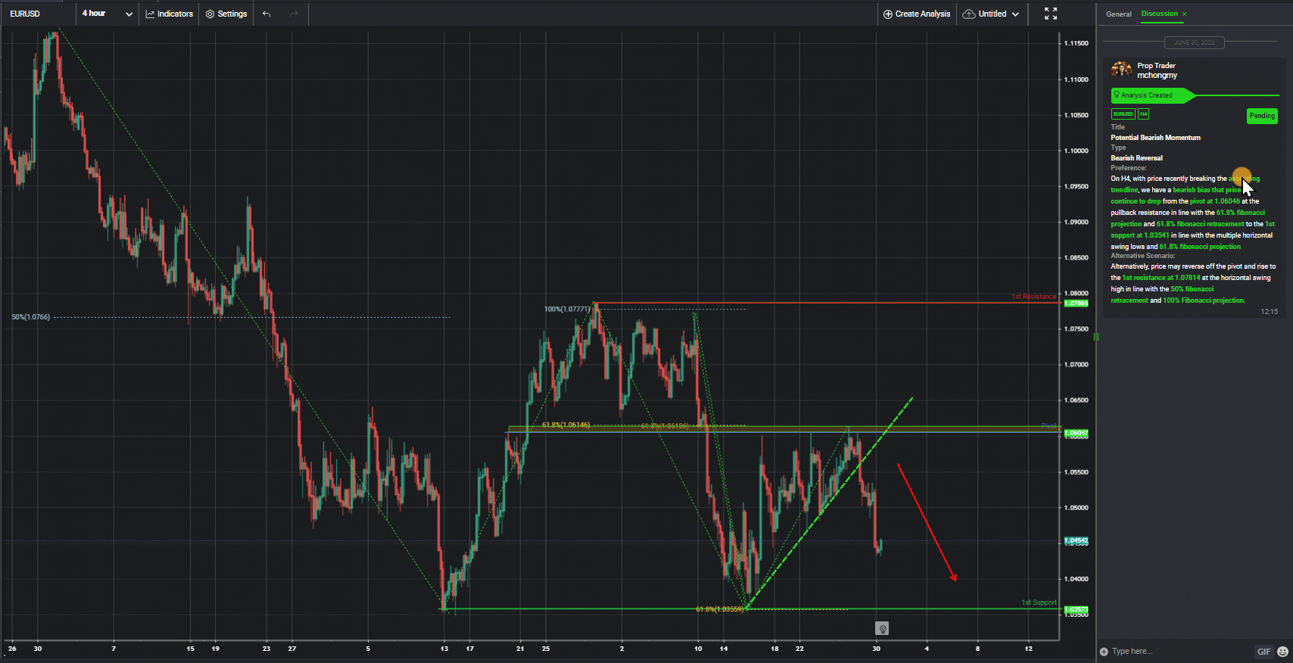The width and height of the screenshot is (1293, 663).
Task: Switch to the General tab
Action: (1118, 14)
